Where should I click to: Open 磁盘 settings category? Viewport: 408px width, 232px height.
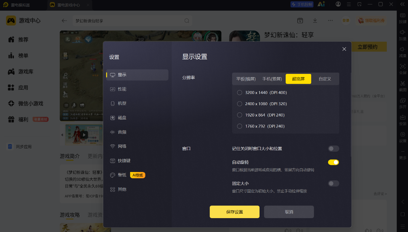(x=137, y=118)
